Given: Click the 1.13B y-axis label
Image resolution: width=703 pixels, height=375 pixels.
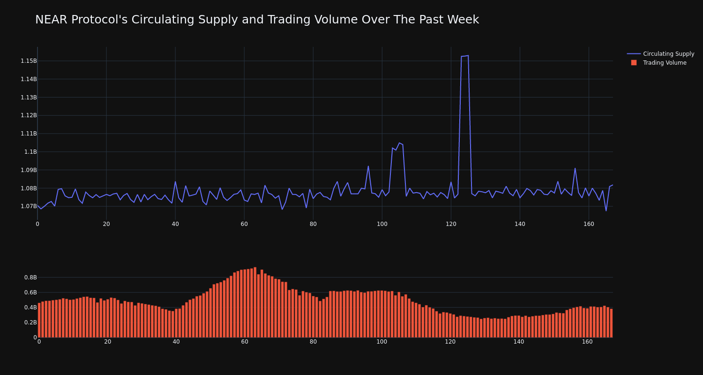Looking at the screenshot, I should (x=29, y=97).
